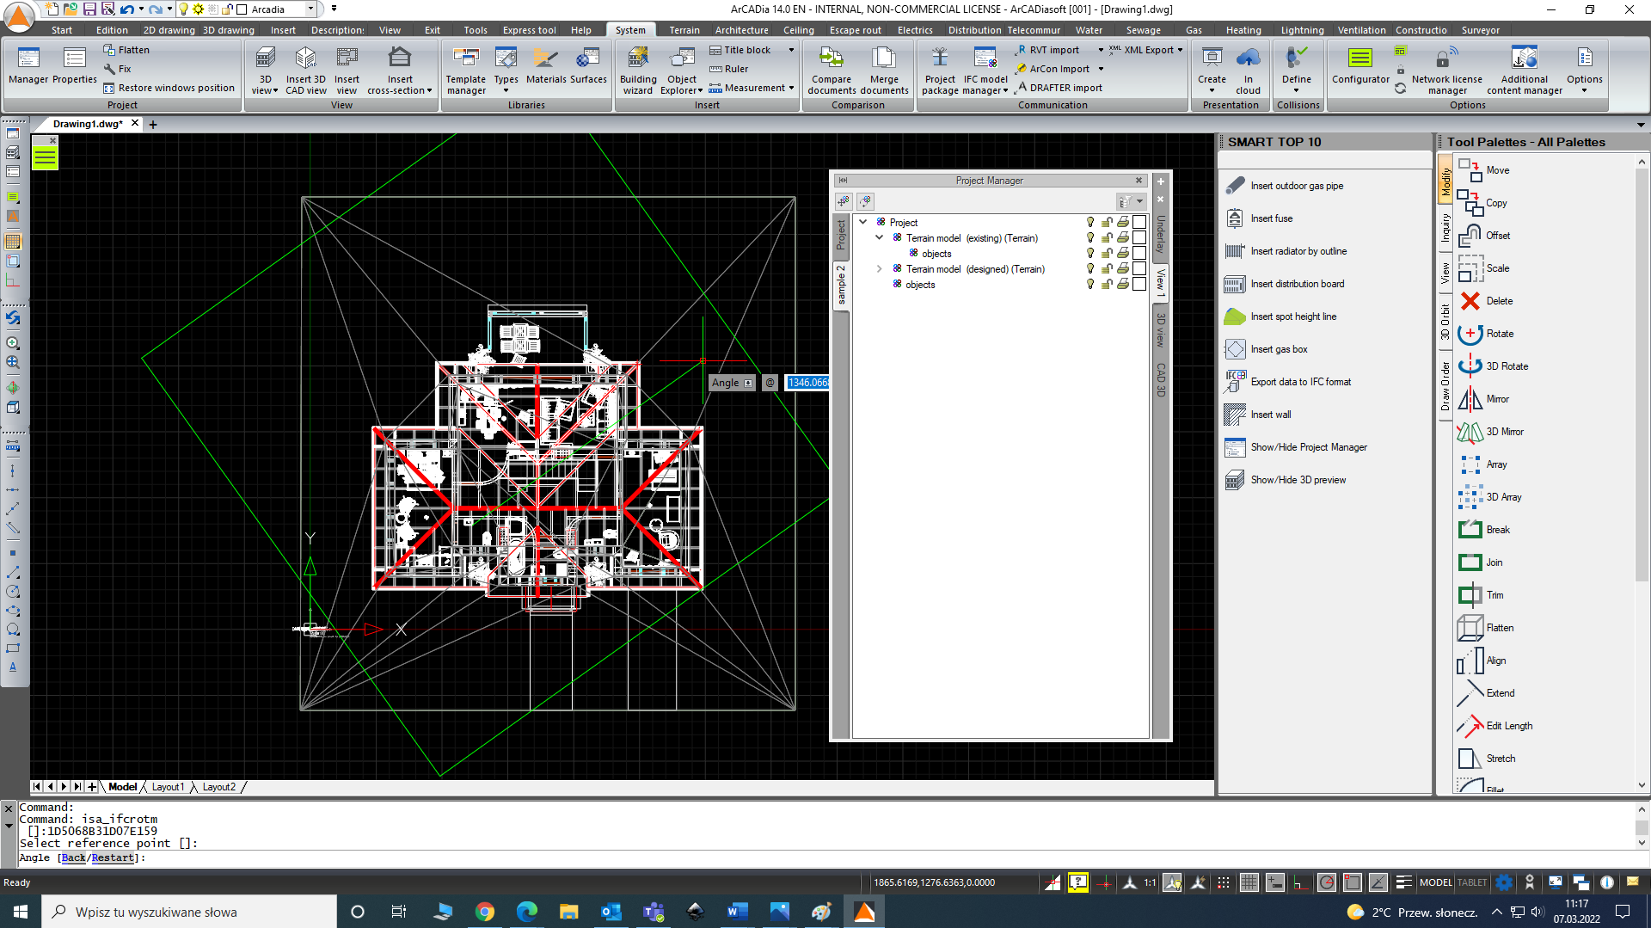Viewport: 1651px width, 928px height.
Task: Click Export data to IFC format
Action: click(x=1301, y=381)
